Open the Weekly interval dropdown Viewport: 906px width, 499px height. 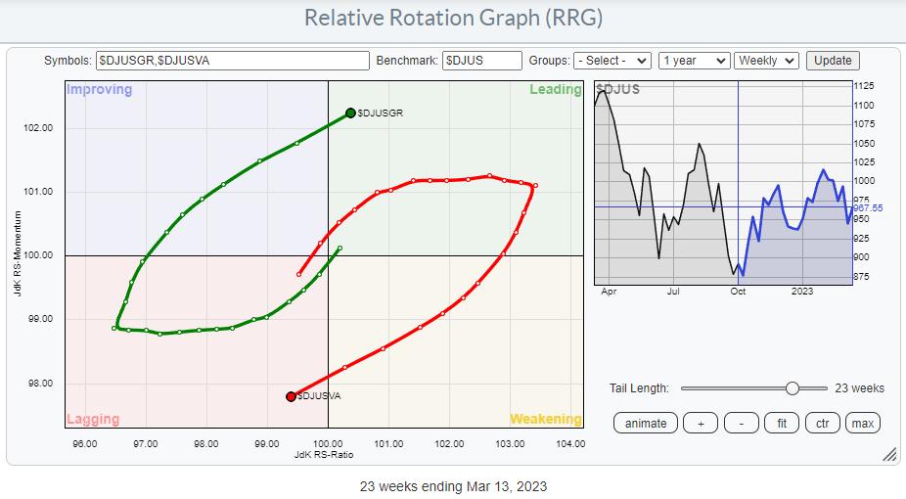[766, 61]
